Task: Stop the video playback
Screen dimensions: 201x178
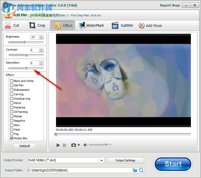Action: [x=64, y=145]
